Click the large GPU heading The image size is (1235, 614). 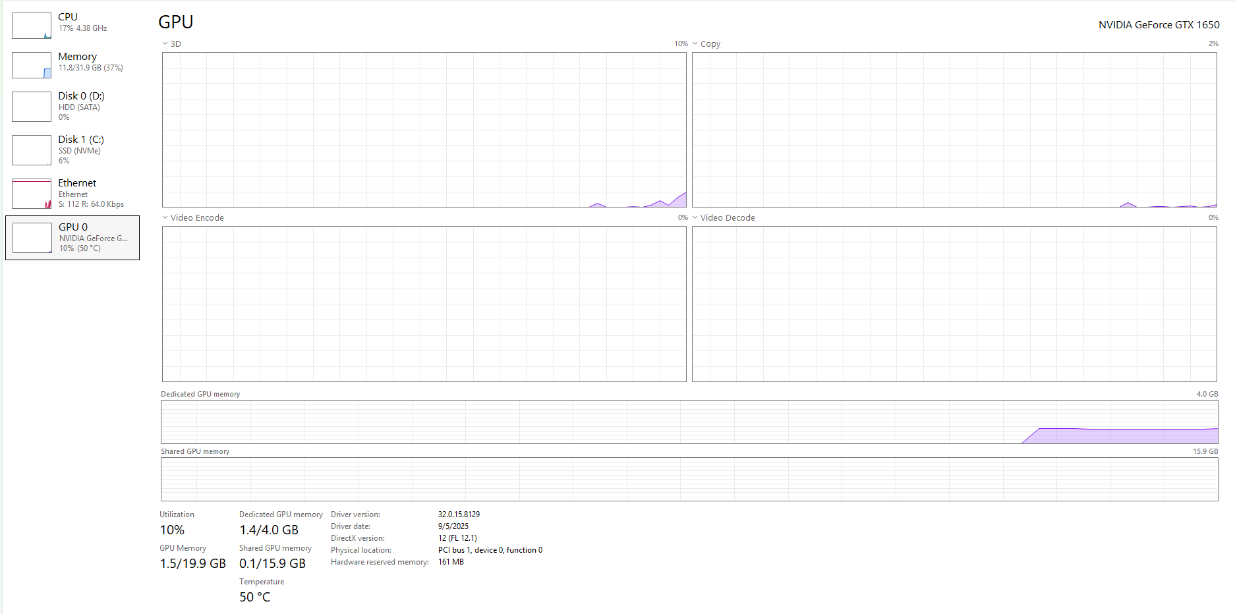176,22
